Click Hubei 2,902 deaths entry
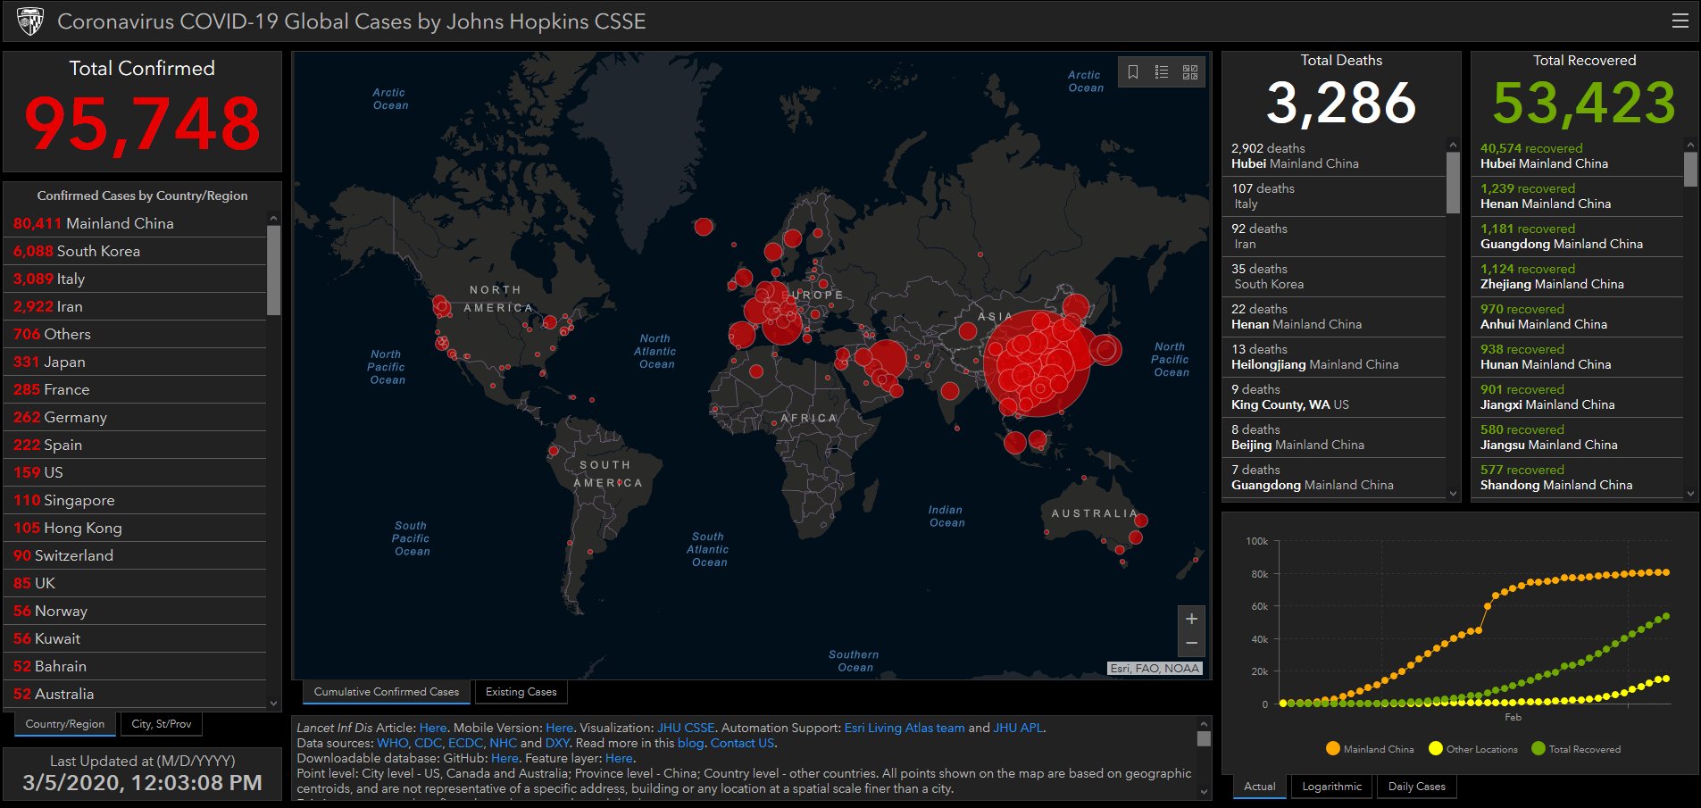 pyautogui.click(x=1334, y=156)
